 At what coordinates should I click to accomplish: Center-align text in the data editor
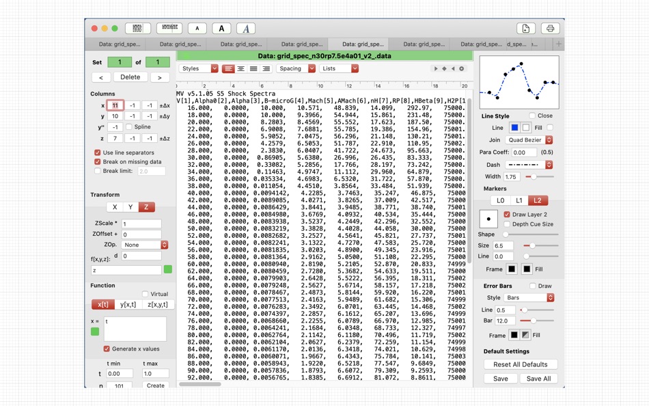pyautogui.click(x=241, y=69)
